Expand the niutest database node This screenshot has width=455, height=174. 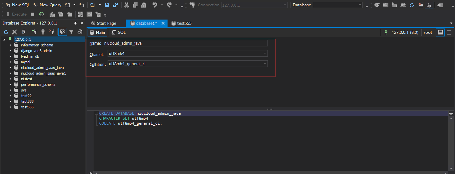(x=10, y=79)
